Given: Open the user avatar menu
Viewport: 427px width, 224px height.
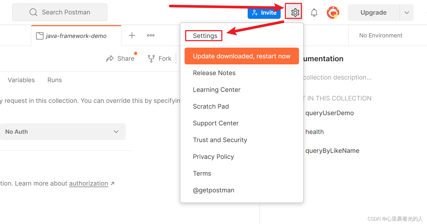Looking at the screenshot, I should click(333, 13).
